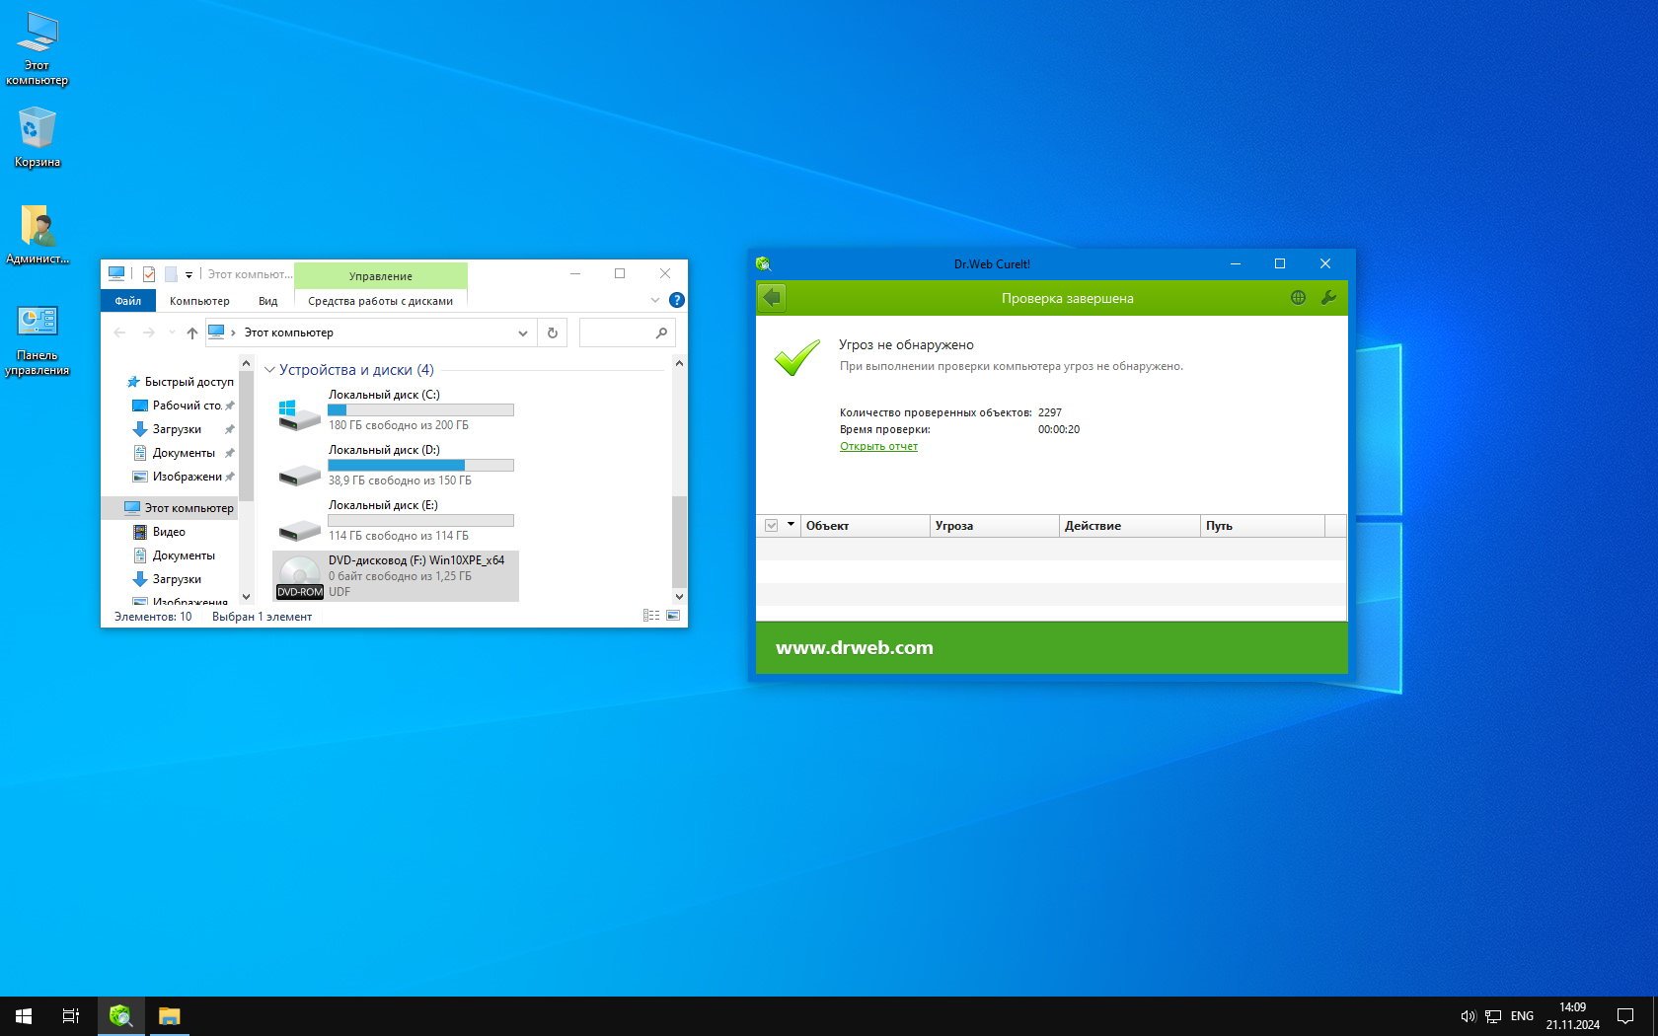
Task: Click the Explorer search input box
Action: 617,333
